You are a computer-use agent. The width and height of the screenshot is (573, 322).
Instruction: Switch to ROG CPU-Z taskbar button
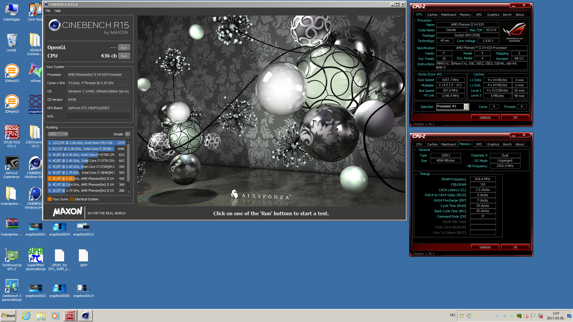pyautogui.click(x=70, y=316)
